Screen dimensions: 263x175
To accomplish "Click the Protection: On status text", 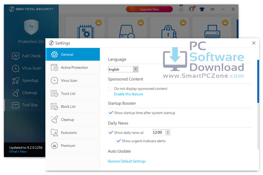I will click(x=31, y=42).
